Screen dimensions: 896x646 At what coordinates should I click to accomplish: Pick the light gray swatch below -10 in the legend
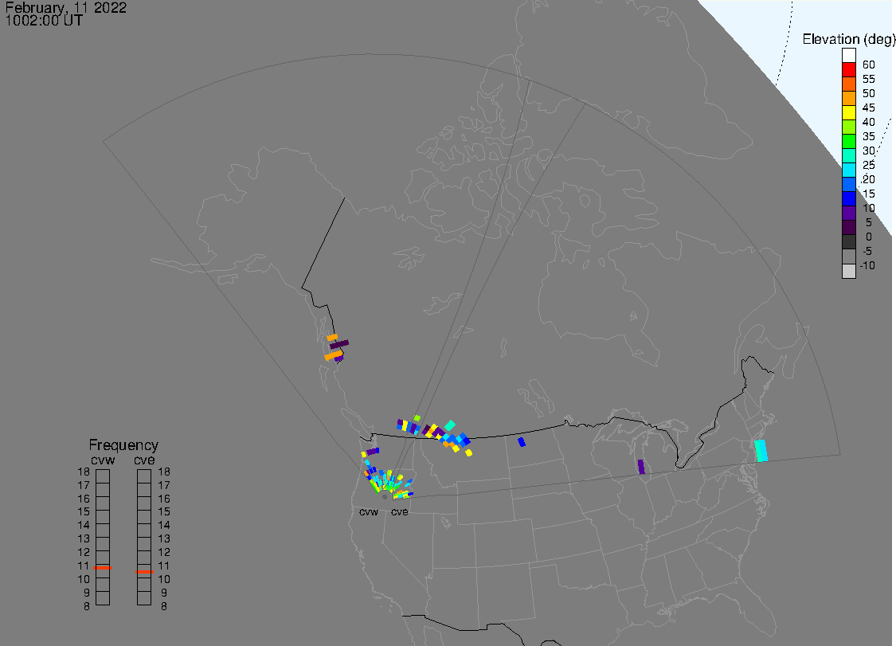[848, 271]
